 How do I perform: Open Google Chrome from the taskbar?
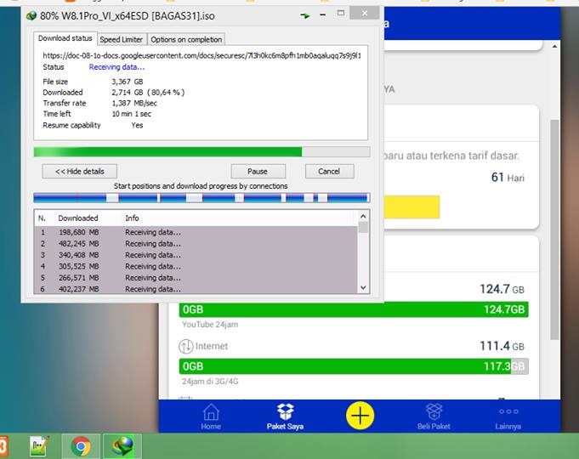coord(81,445)
